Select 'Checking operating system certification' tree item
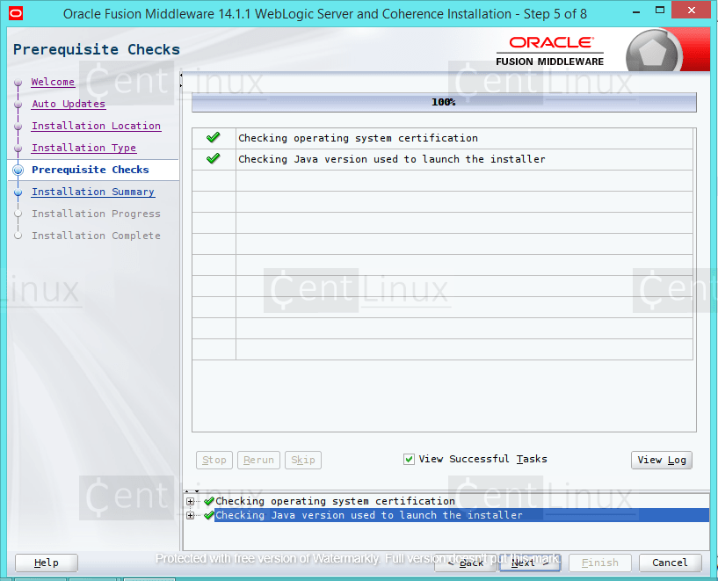718x581 pixels. point(335,501)
